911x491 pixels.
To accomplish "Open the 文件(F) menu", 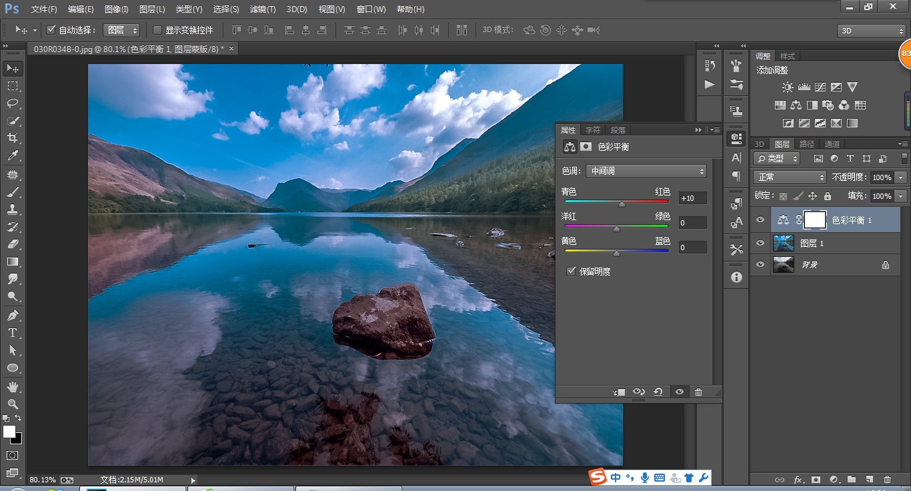I will tap(44, 9).
